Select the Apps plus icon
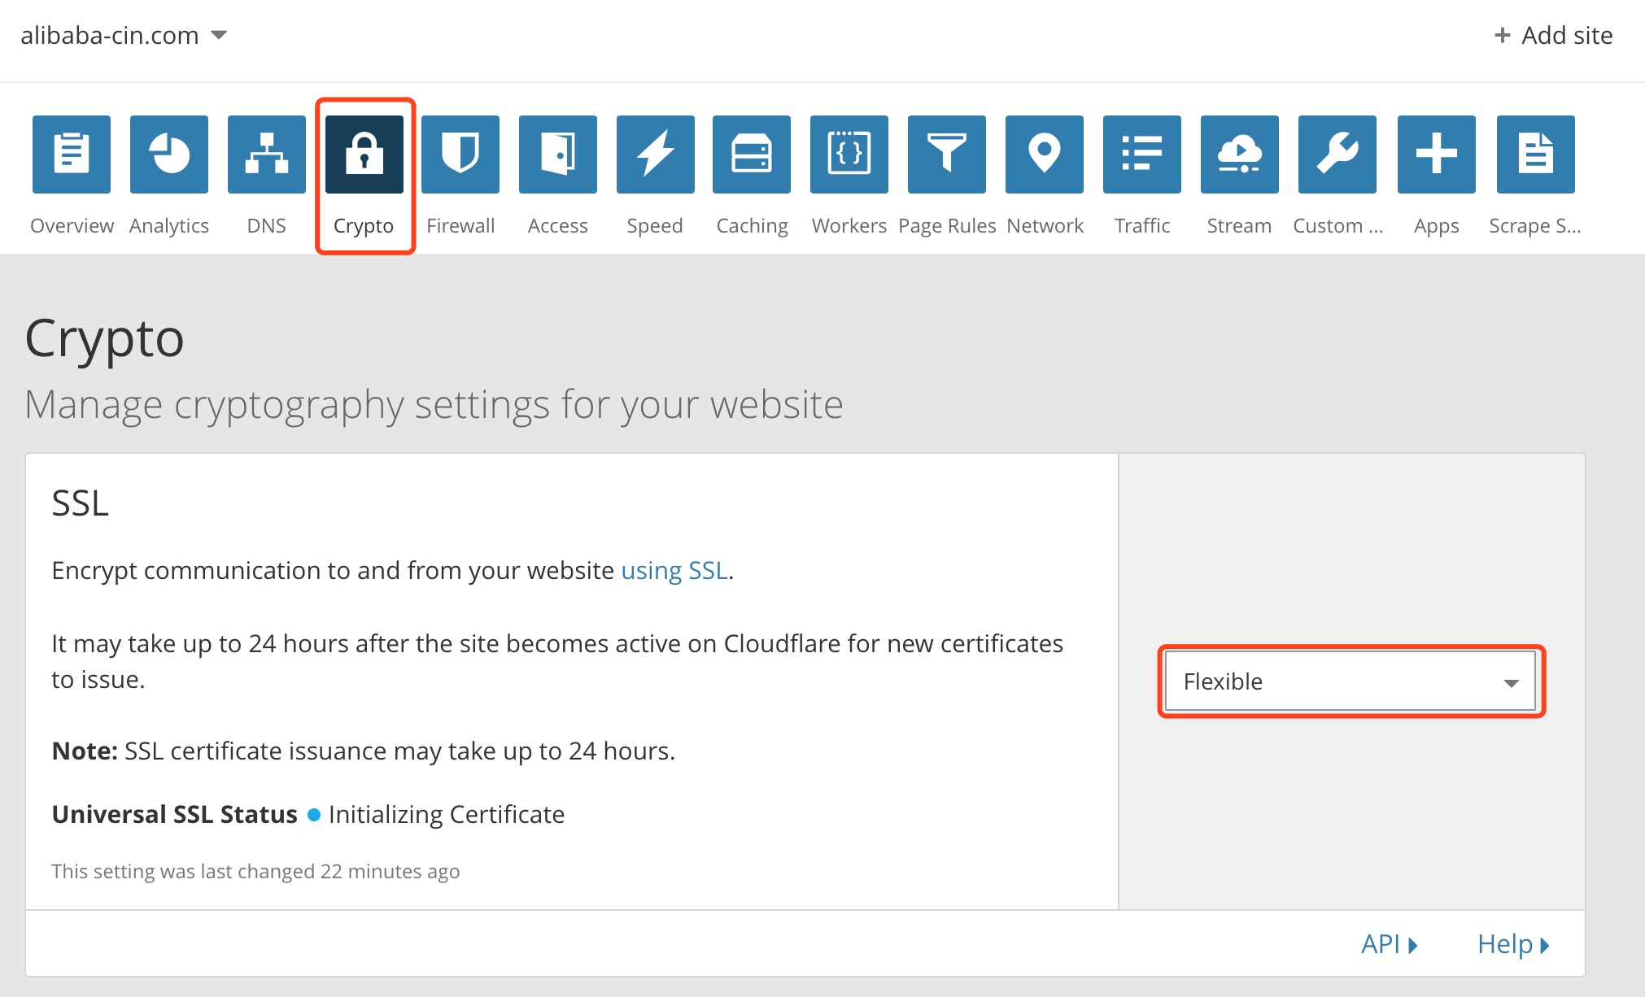 click(x=1435, y=154)
